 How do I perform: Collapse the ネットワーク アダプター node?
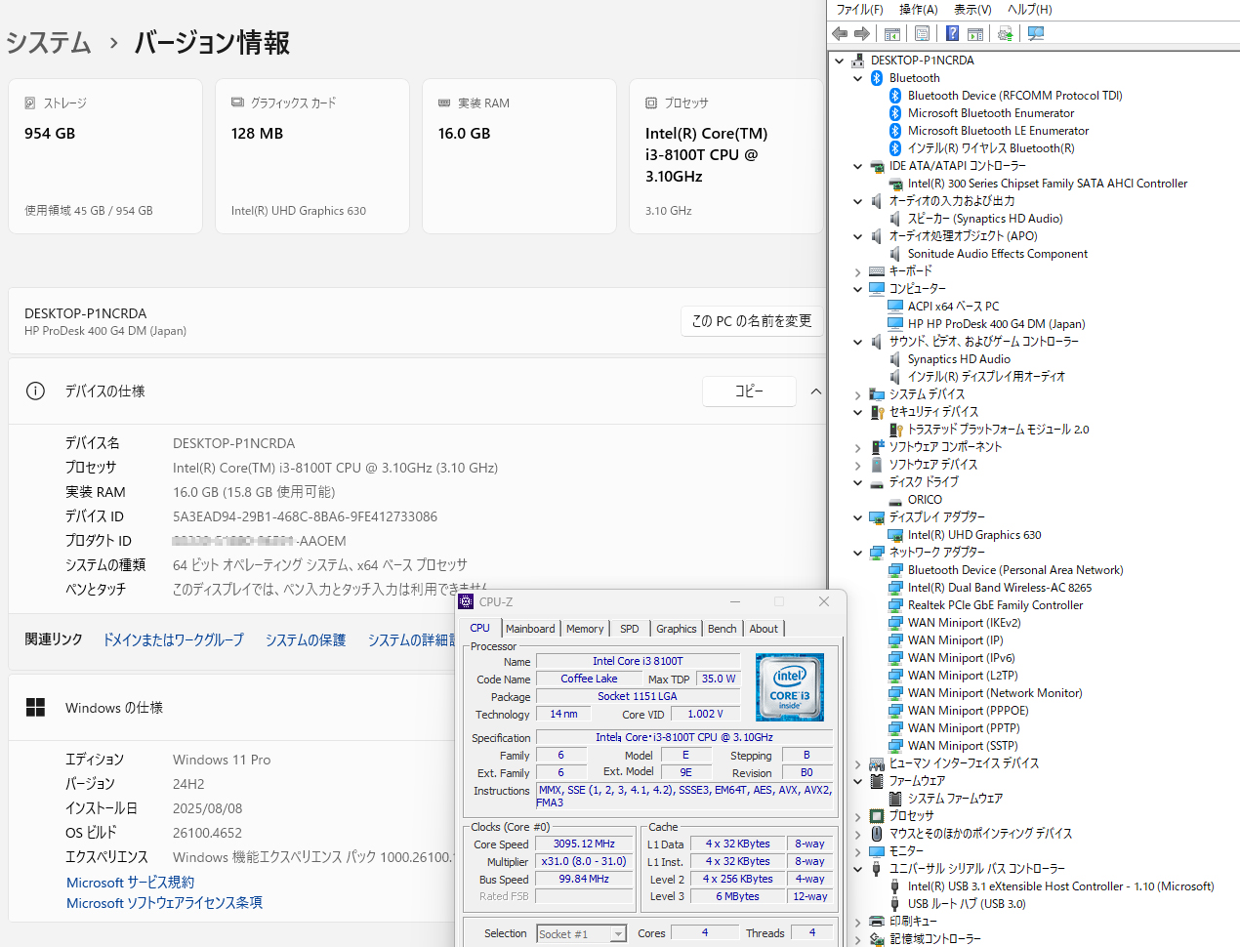tap(858, 553)
